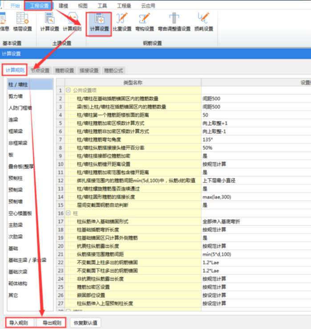Switch to the 节点设置 tab

(x=40, y=70)
